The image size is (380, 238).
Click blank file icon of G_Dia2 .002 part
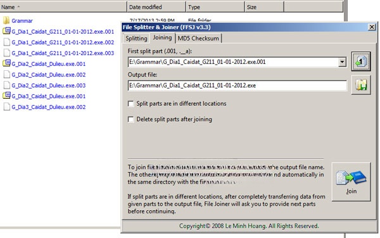point(7,74)
